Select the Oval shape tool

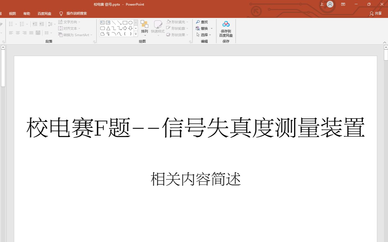(130, 22)
